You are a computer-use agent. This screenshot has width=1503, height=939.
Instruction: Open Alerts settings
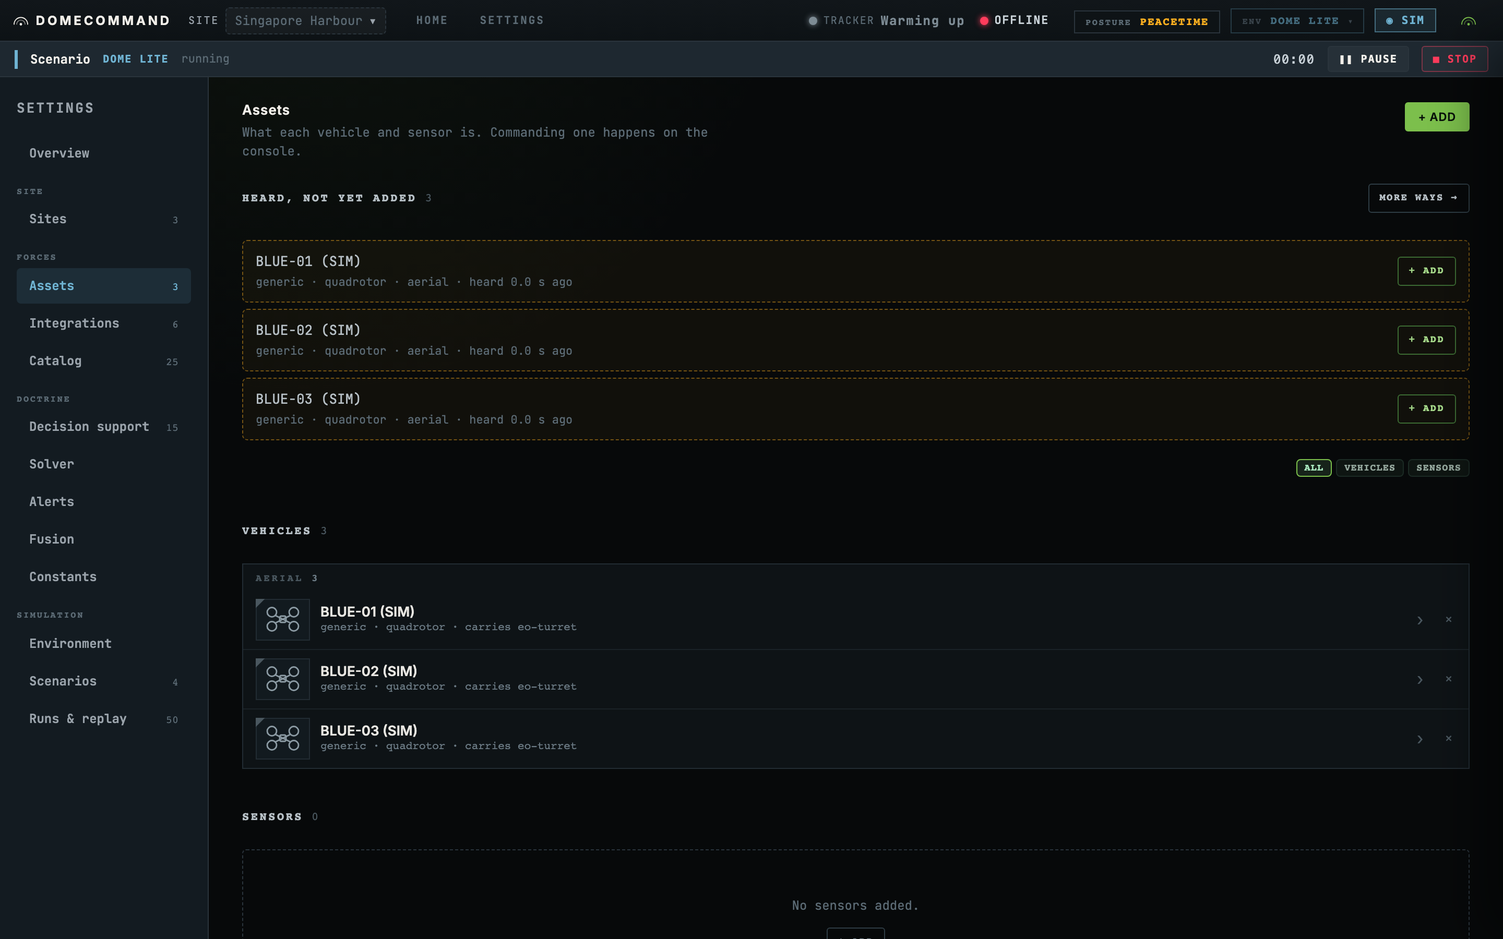point(104,502)
